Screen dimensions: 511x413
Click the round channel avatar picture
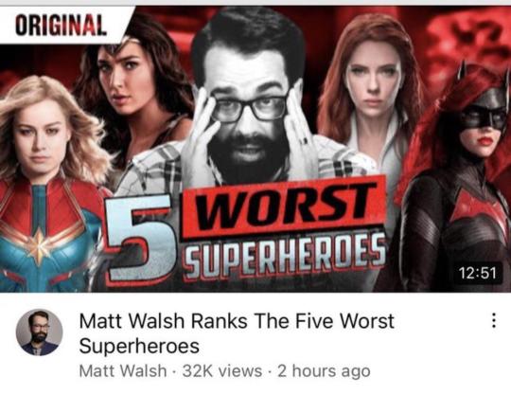click(x=40, y=332)
